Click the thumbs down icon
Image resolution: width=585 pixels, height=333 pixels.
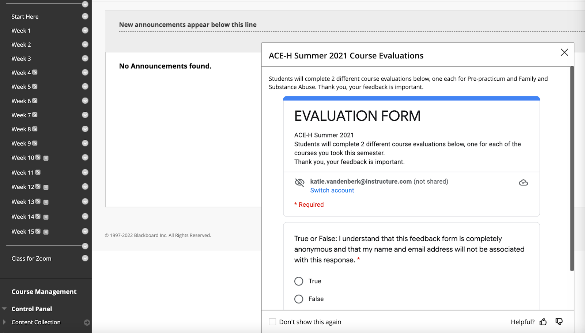[559, 322]
